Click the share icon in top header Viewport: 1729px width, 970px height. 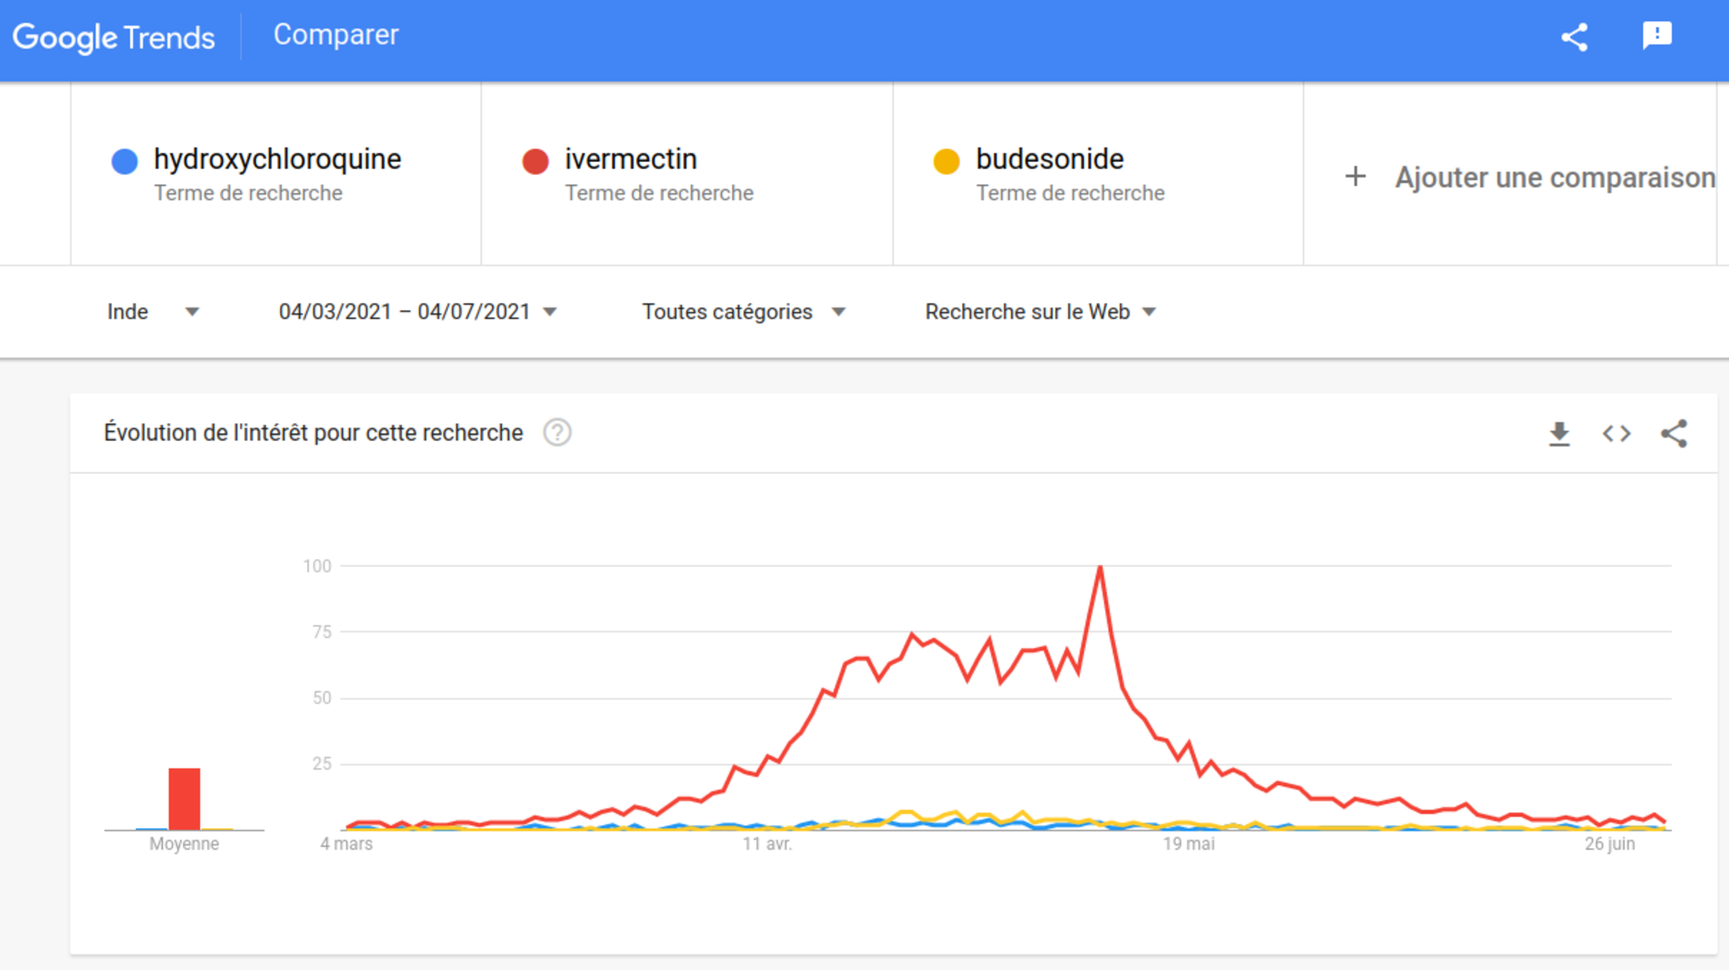1574,37
